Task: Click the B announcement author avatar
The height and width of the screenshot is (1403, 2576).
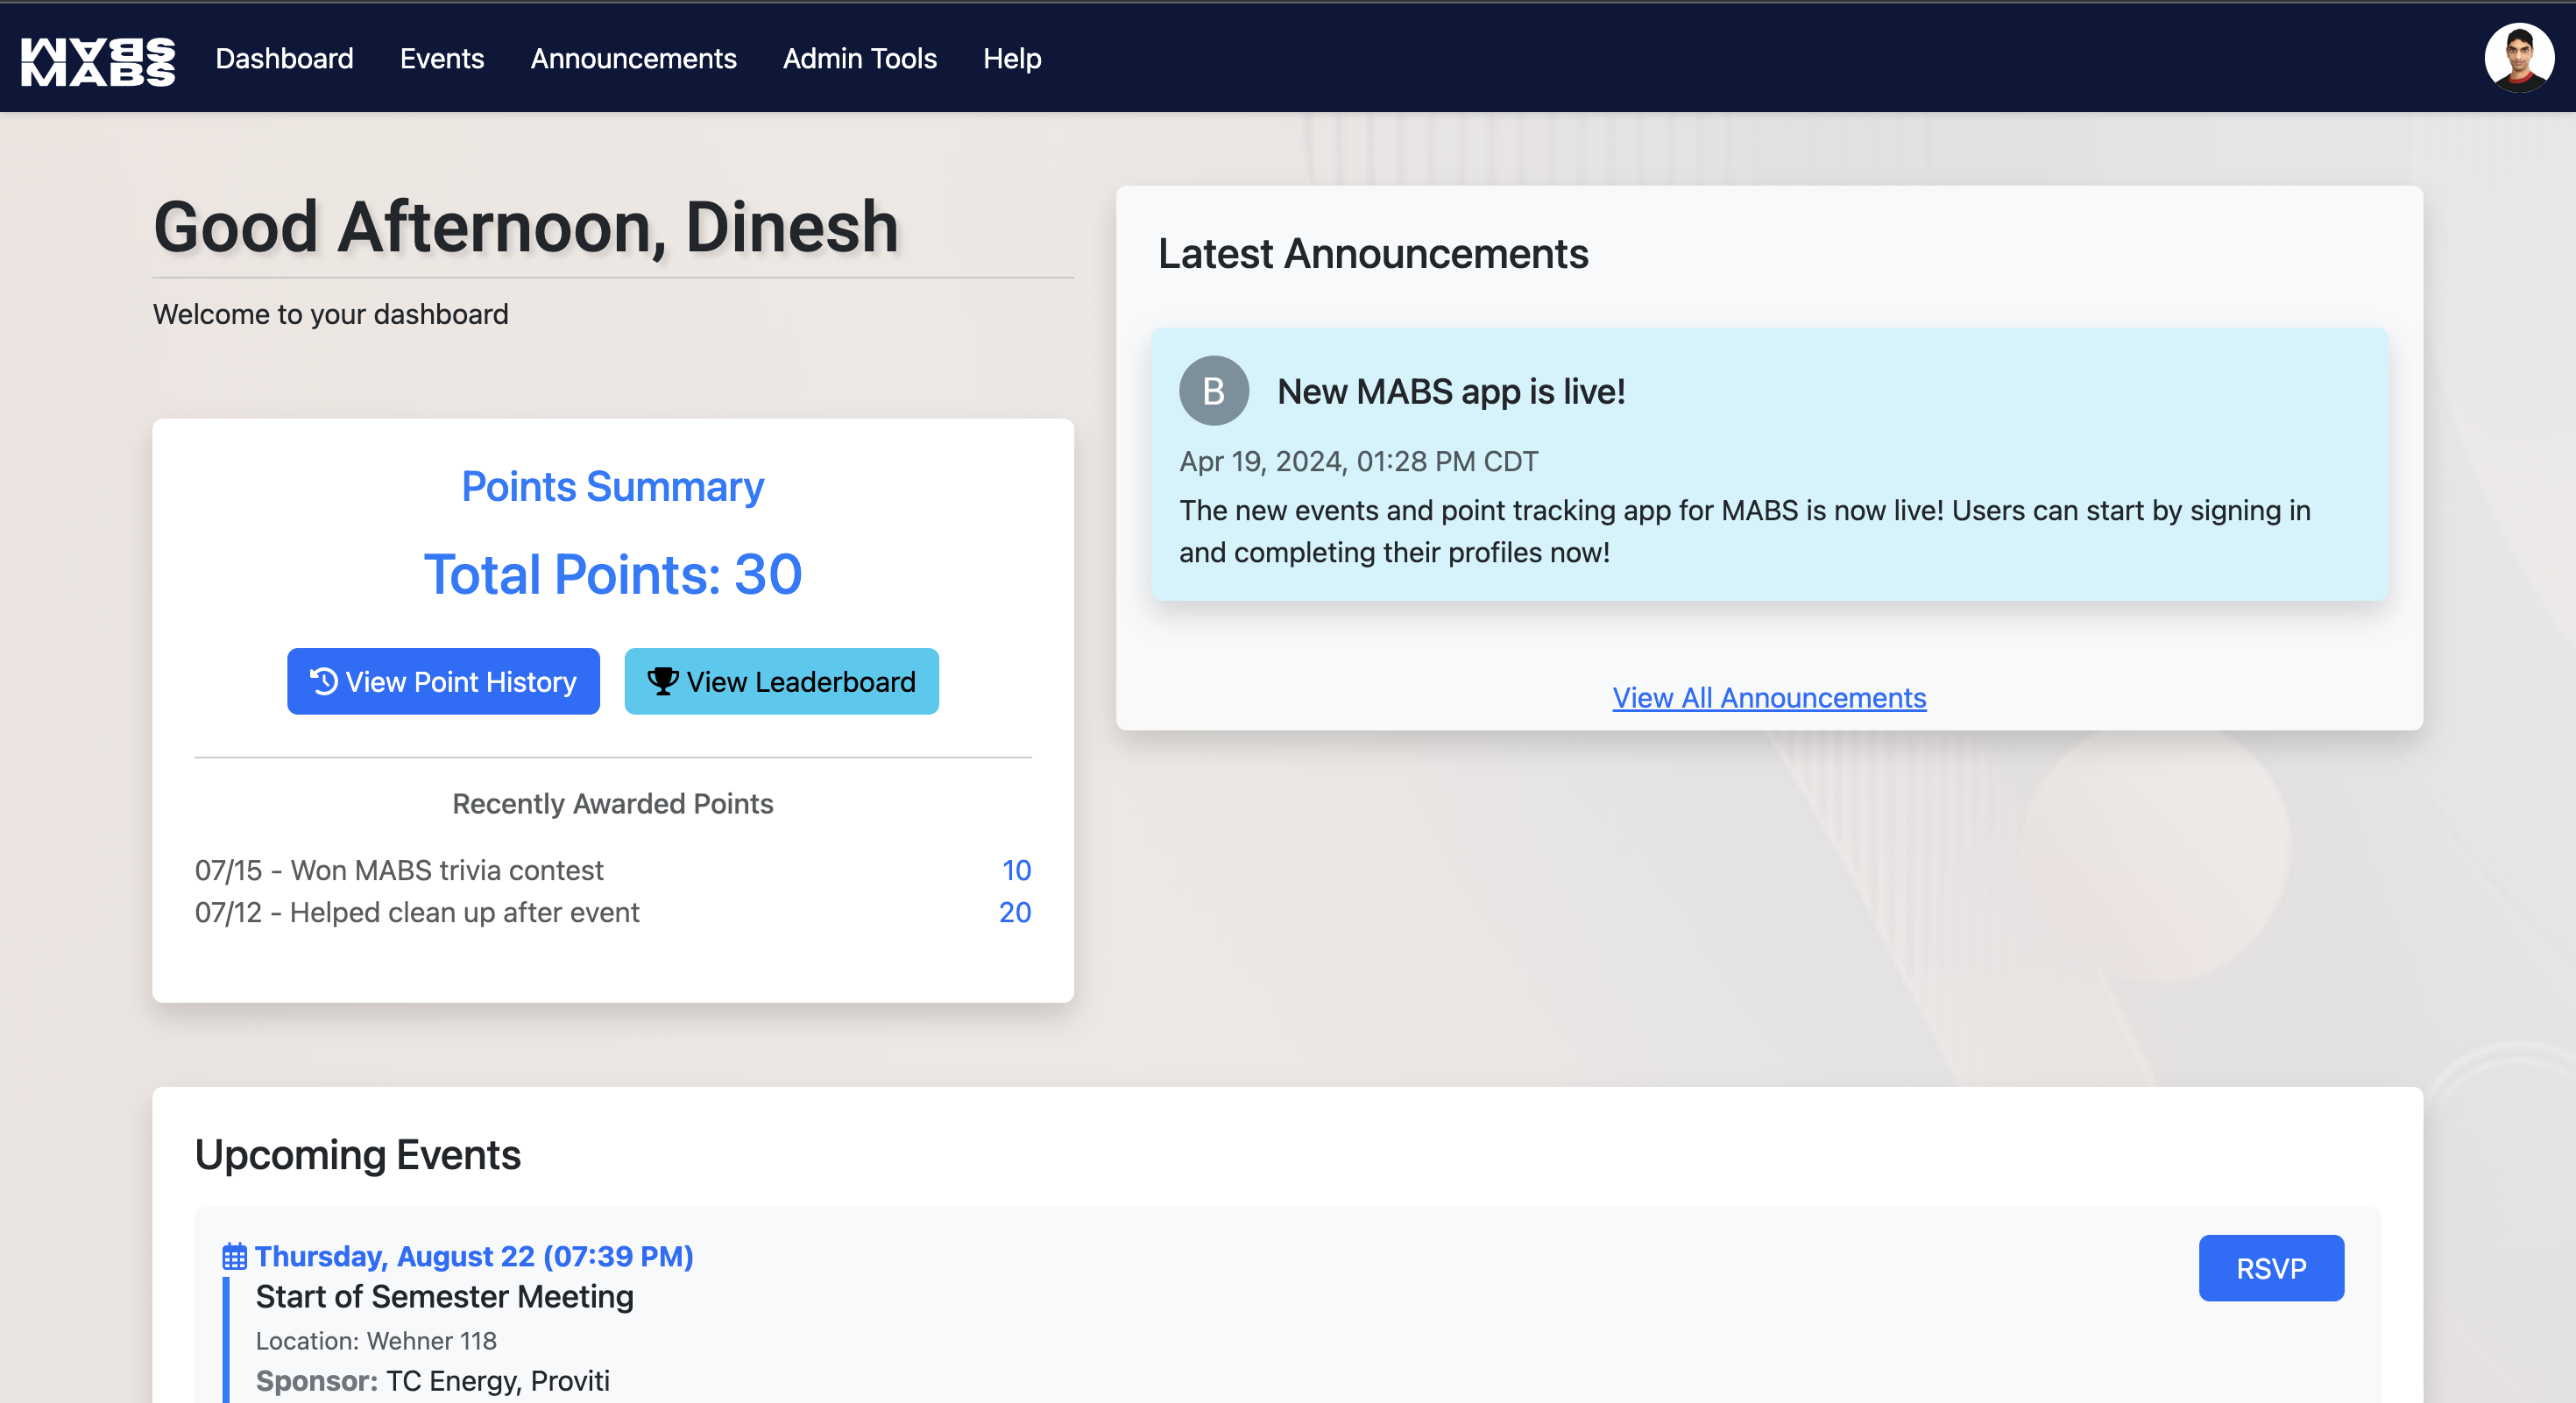Action: pos(1213,391)
